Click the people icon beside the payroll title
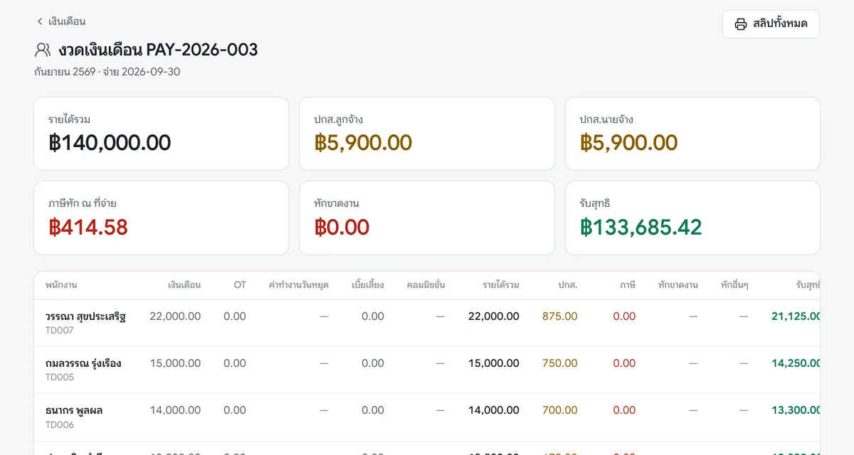Image resolution: width=854 pixels, height=455 pixels. [x=43, y=50]
